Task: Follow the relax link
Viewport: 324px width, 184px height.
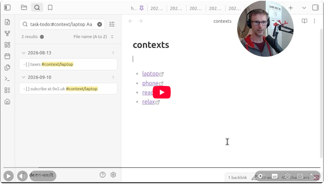Action: [148, 102]
